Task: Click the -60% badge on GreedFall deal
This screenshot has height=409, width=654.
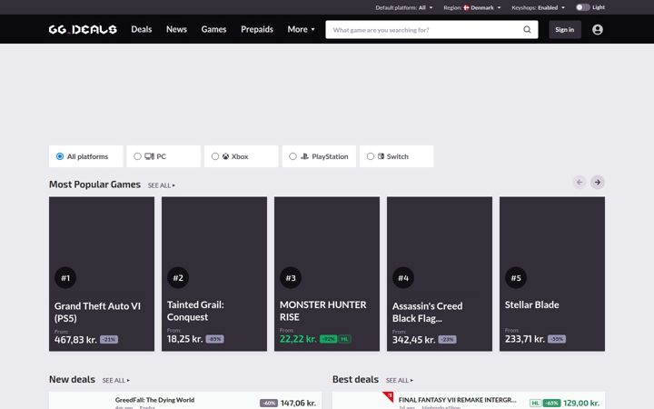Action: 269,404
